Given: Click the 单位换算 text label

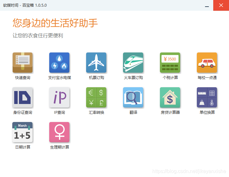Looking at the screenshot, I should [207, 113].
